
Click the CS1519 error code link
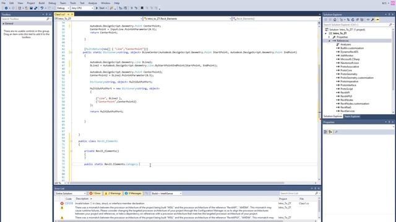pos(69,203)
